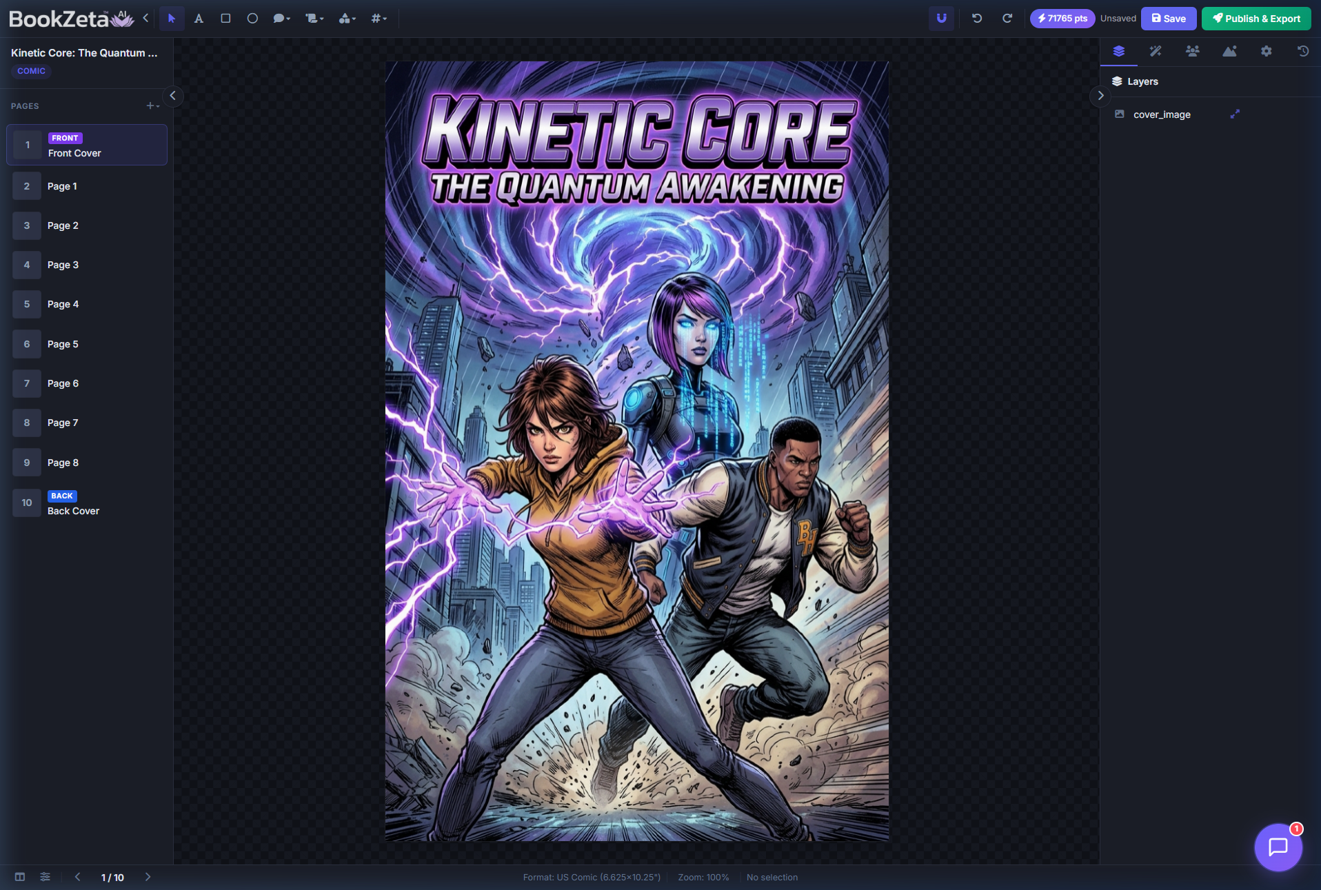Viewport: 1321px width, 890px height.
Task: Toggle the split view layout icon
Action: click(x=20, y=877)
